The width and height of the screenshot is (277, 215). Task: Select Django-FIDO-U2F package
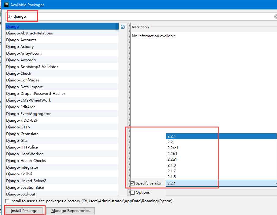[62, 120]
